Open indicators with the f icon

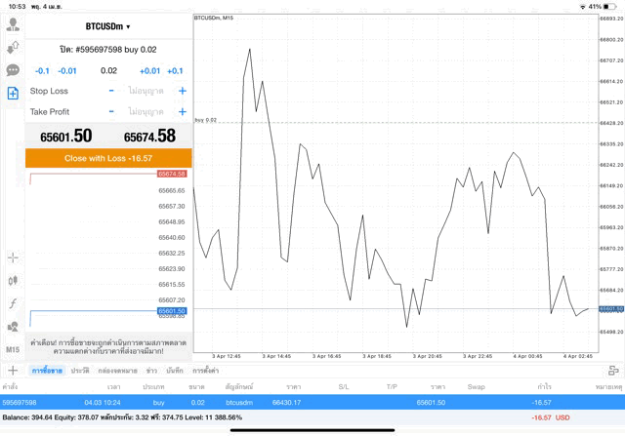pos(13,304)
